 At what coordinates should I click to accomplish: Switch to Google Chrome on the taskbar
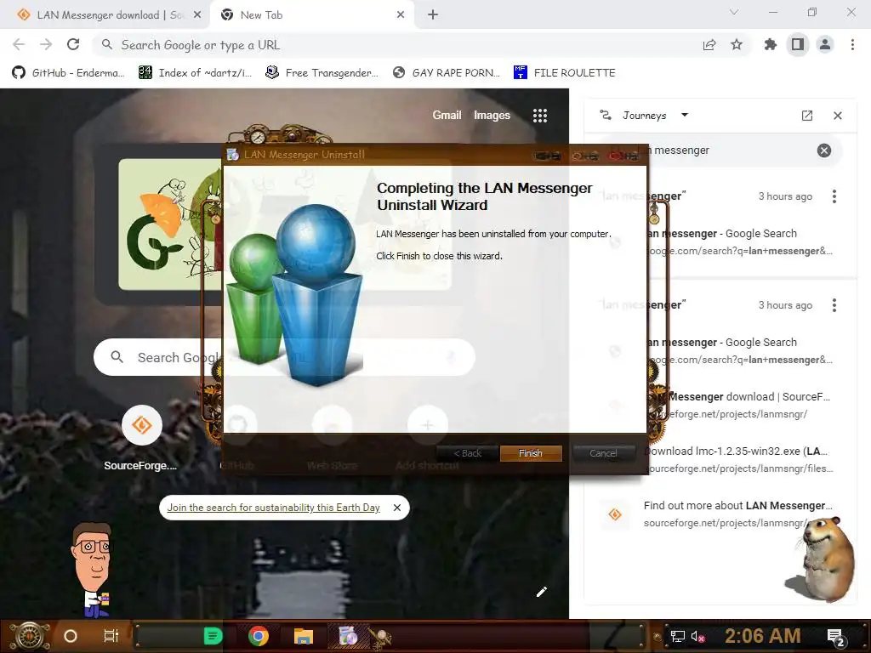tap(259, 636)
